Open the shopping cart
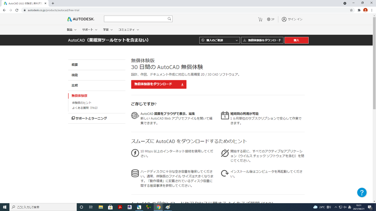This screenshot has width=376, height=211. (x=260, y=19)
